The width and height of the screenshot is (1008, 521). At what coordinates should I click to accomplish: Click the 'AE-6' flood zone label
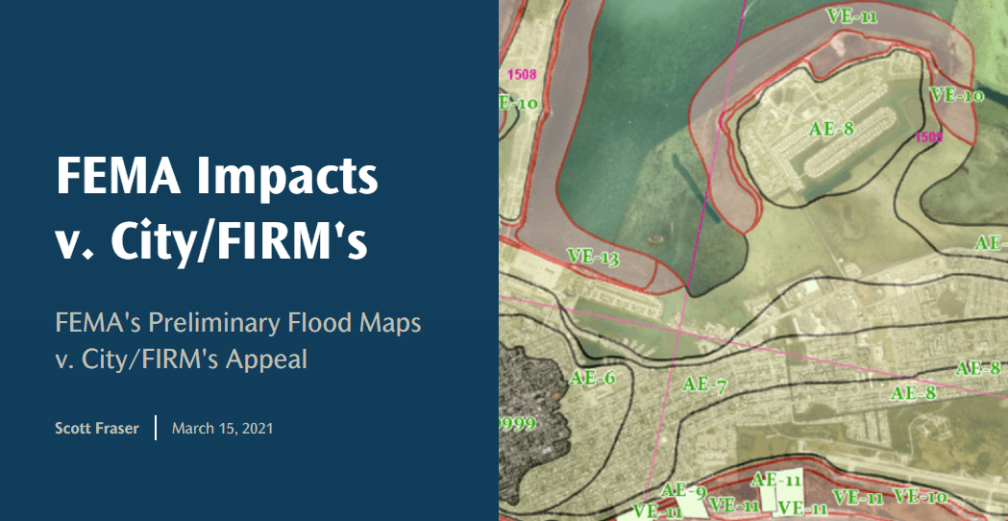pyautogui.click(x=593, y=378)
